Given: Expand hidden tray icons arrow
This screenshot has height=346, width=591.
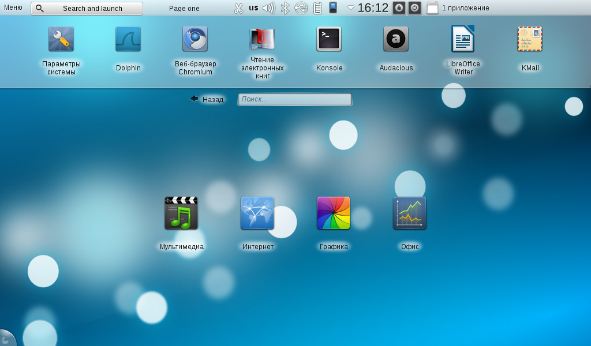Looking at the screenshot, I should 350,8.
